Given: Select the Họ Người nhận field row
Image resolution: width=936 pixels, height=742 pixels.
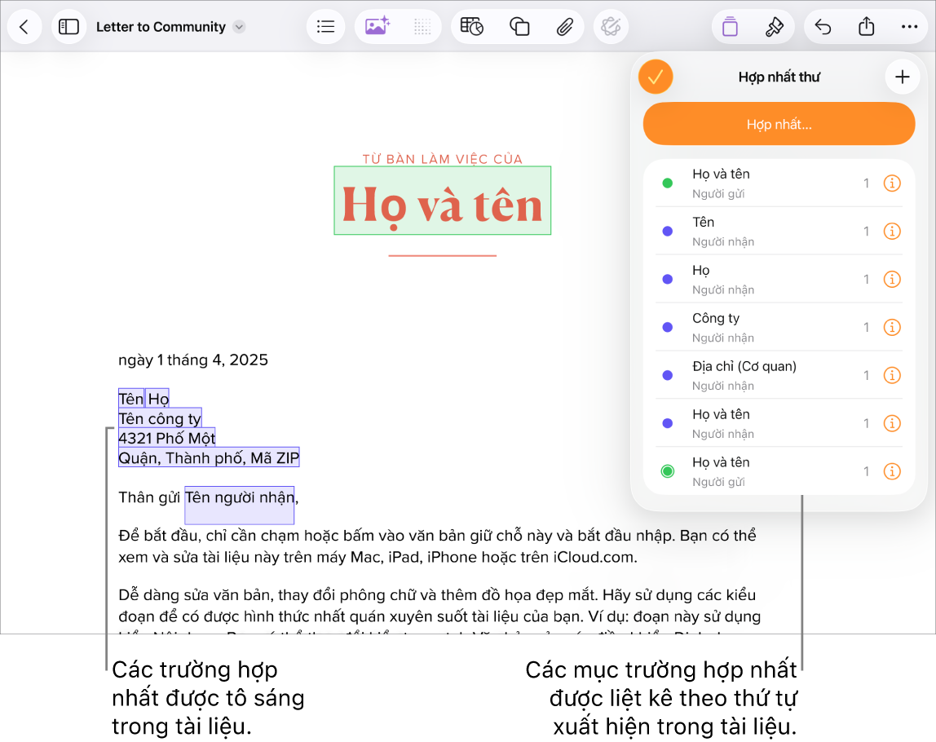Looking at the screenshot, I should (x=779, y=280).
